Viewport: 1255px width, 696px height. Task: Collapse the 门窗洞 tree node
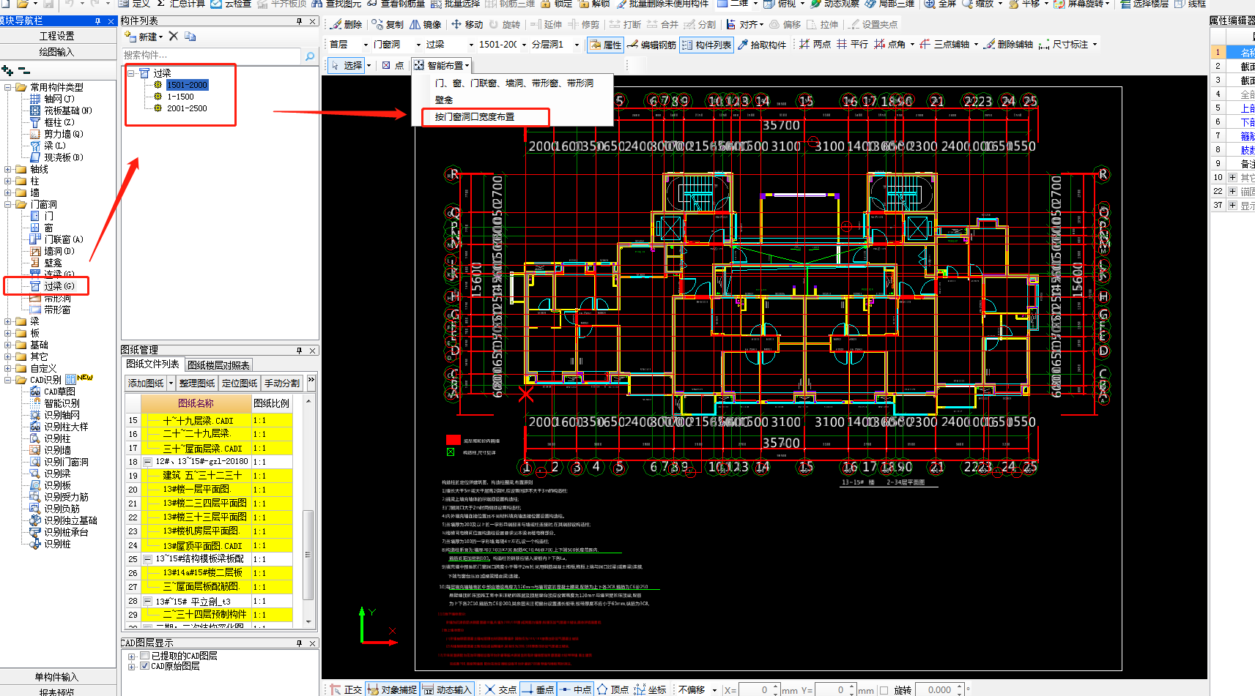[x=8, y=204]
